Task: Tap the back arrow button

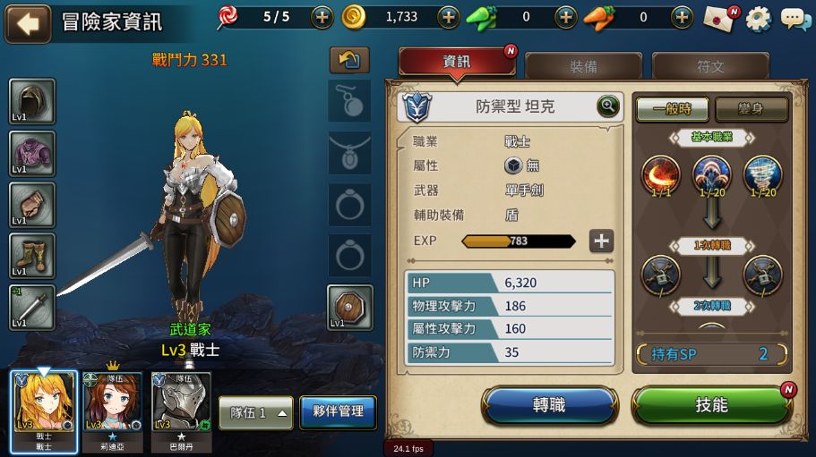Action: point(28,23)
